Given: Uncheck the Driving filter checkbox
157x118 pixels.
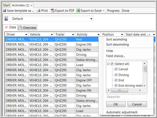Looking at the screenshot, I should pyautogui.click(x=116, y=75).
